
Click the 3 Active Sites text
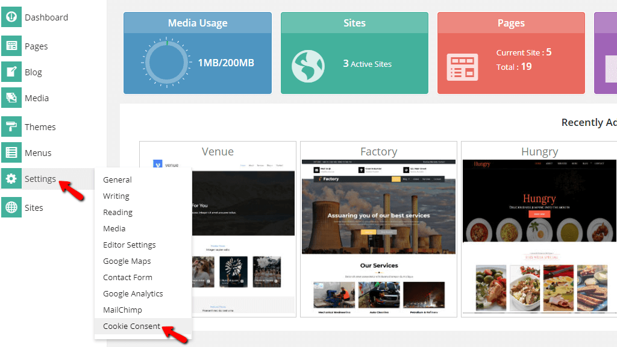click(x=367, y=64)
